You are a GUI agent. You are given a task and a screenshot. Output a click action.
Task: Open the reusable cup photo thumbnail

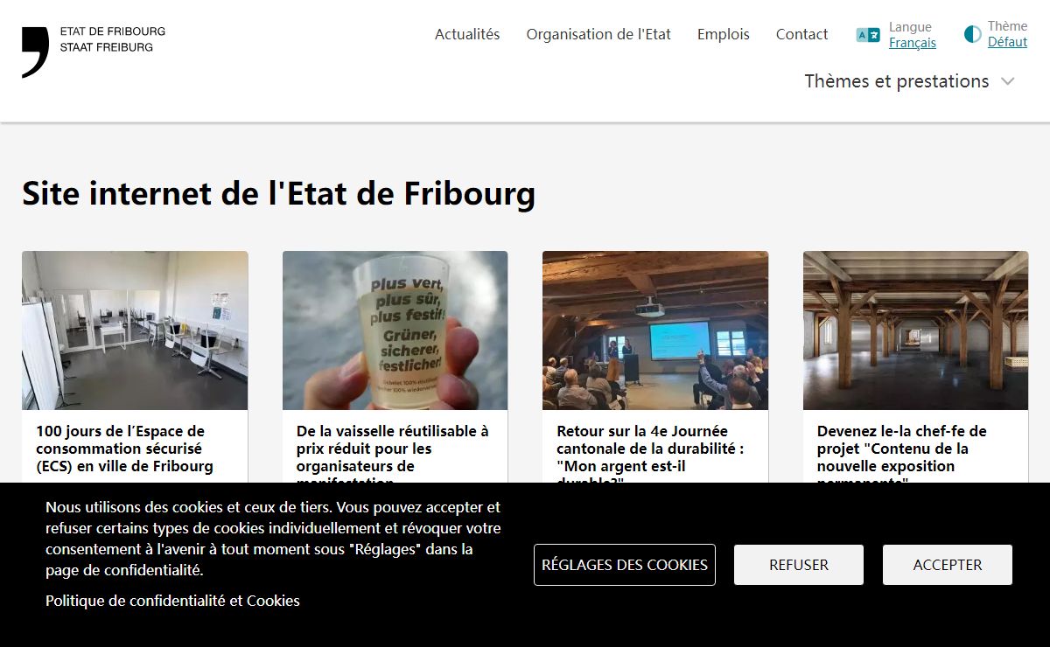coord(395,330)
